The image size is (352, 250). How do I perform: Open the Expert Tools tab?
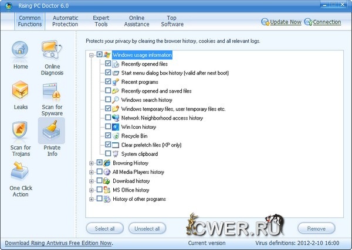(x=101, y=21)
